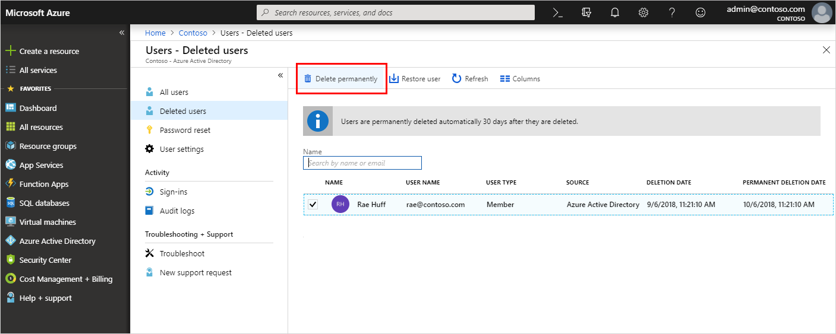
Task: Collapse the left favorites sidebar
Action: pyautogui.click(x=122, y=33)
